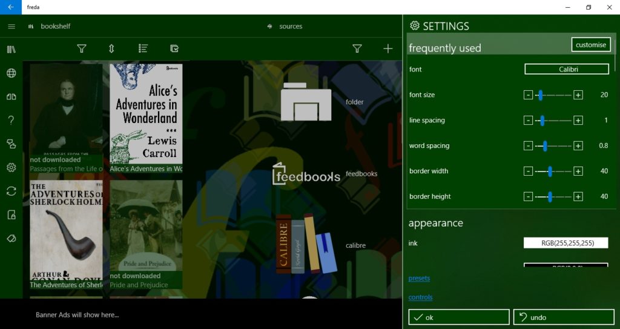Viewport: 620px width, 329px height.
Task: Click the 'frequently used' section heading
Action: [445, 48]
